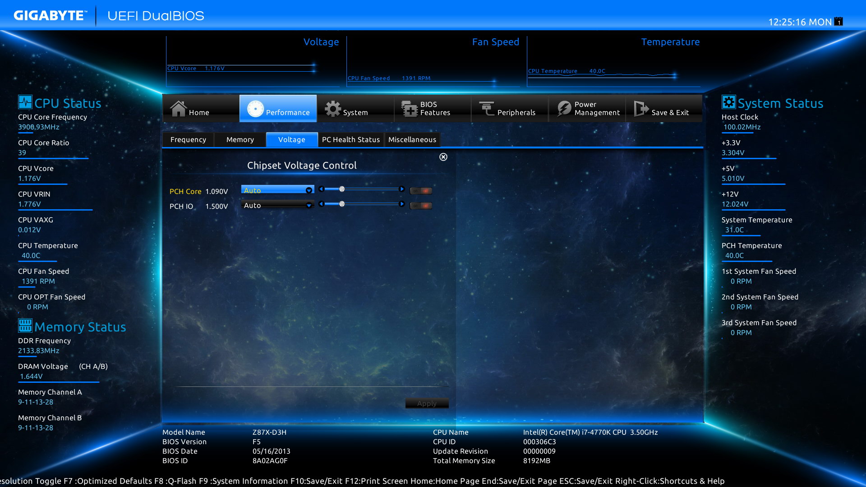Image resolution: width=866 pixels, height=487 pixels.
Task: Open Save & Exit via its door icon
Action: [641, 109]
